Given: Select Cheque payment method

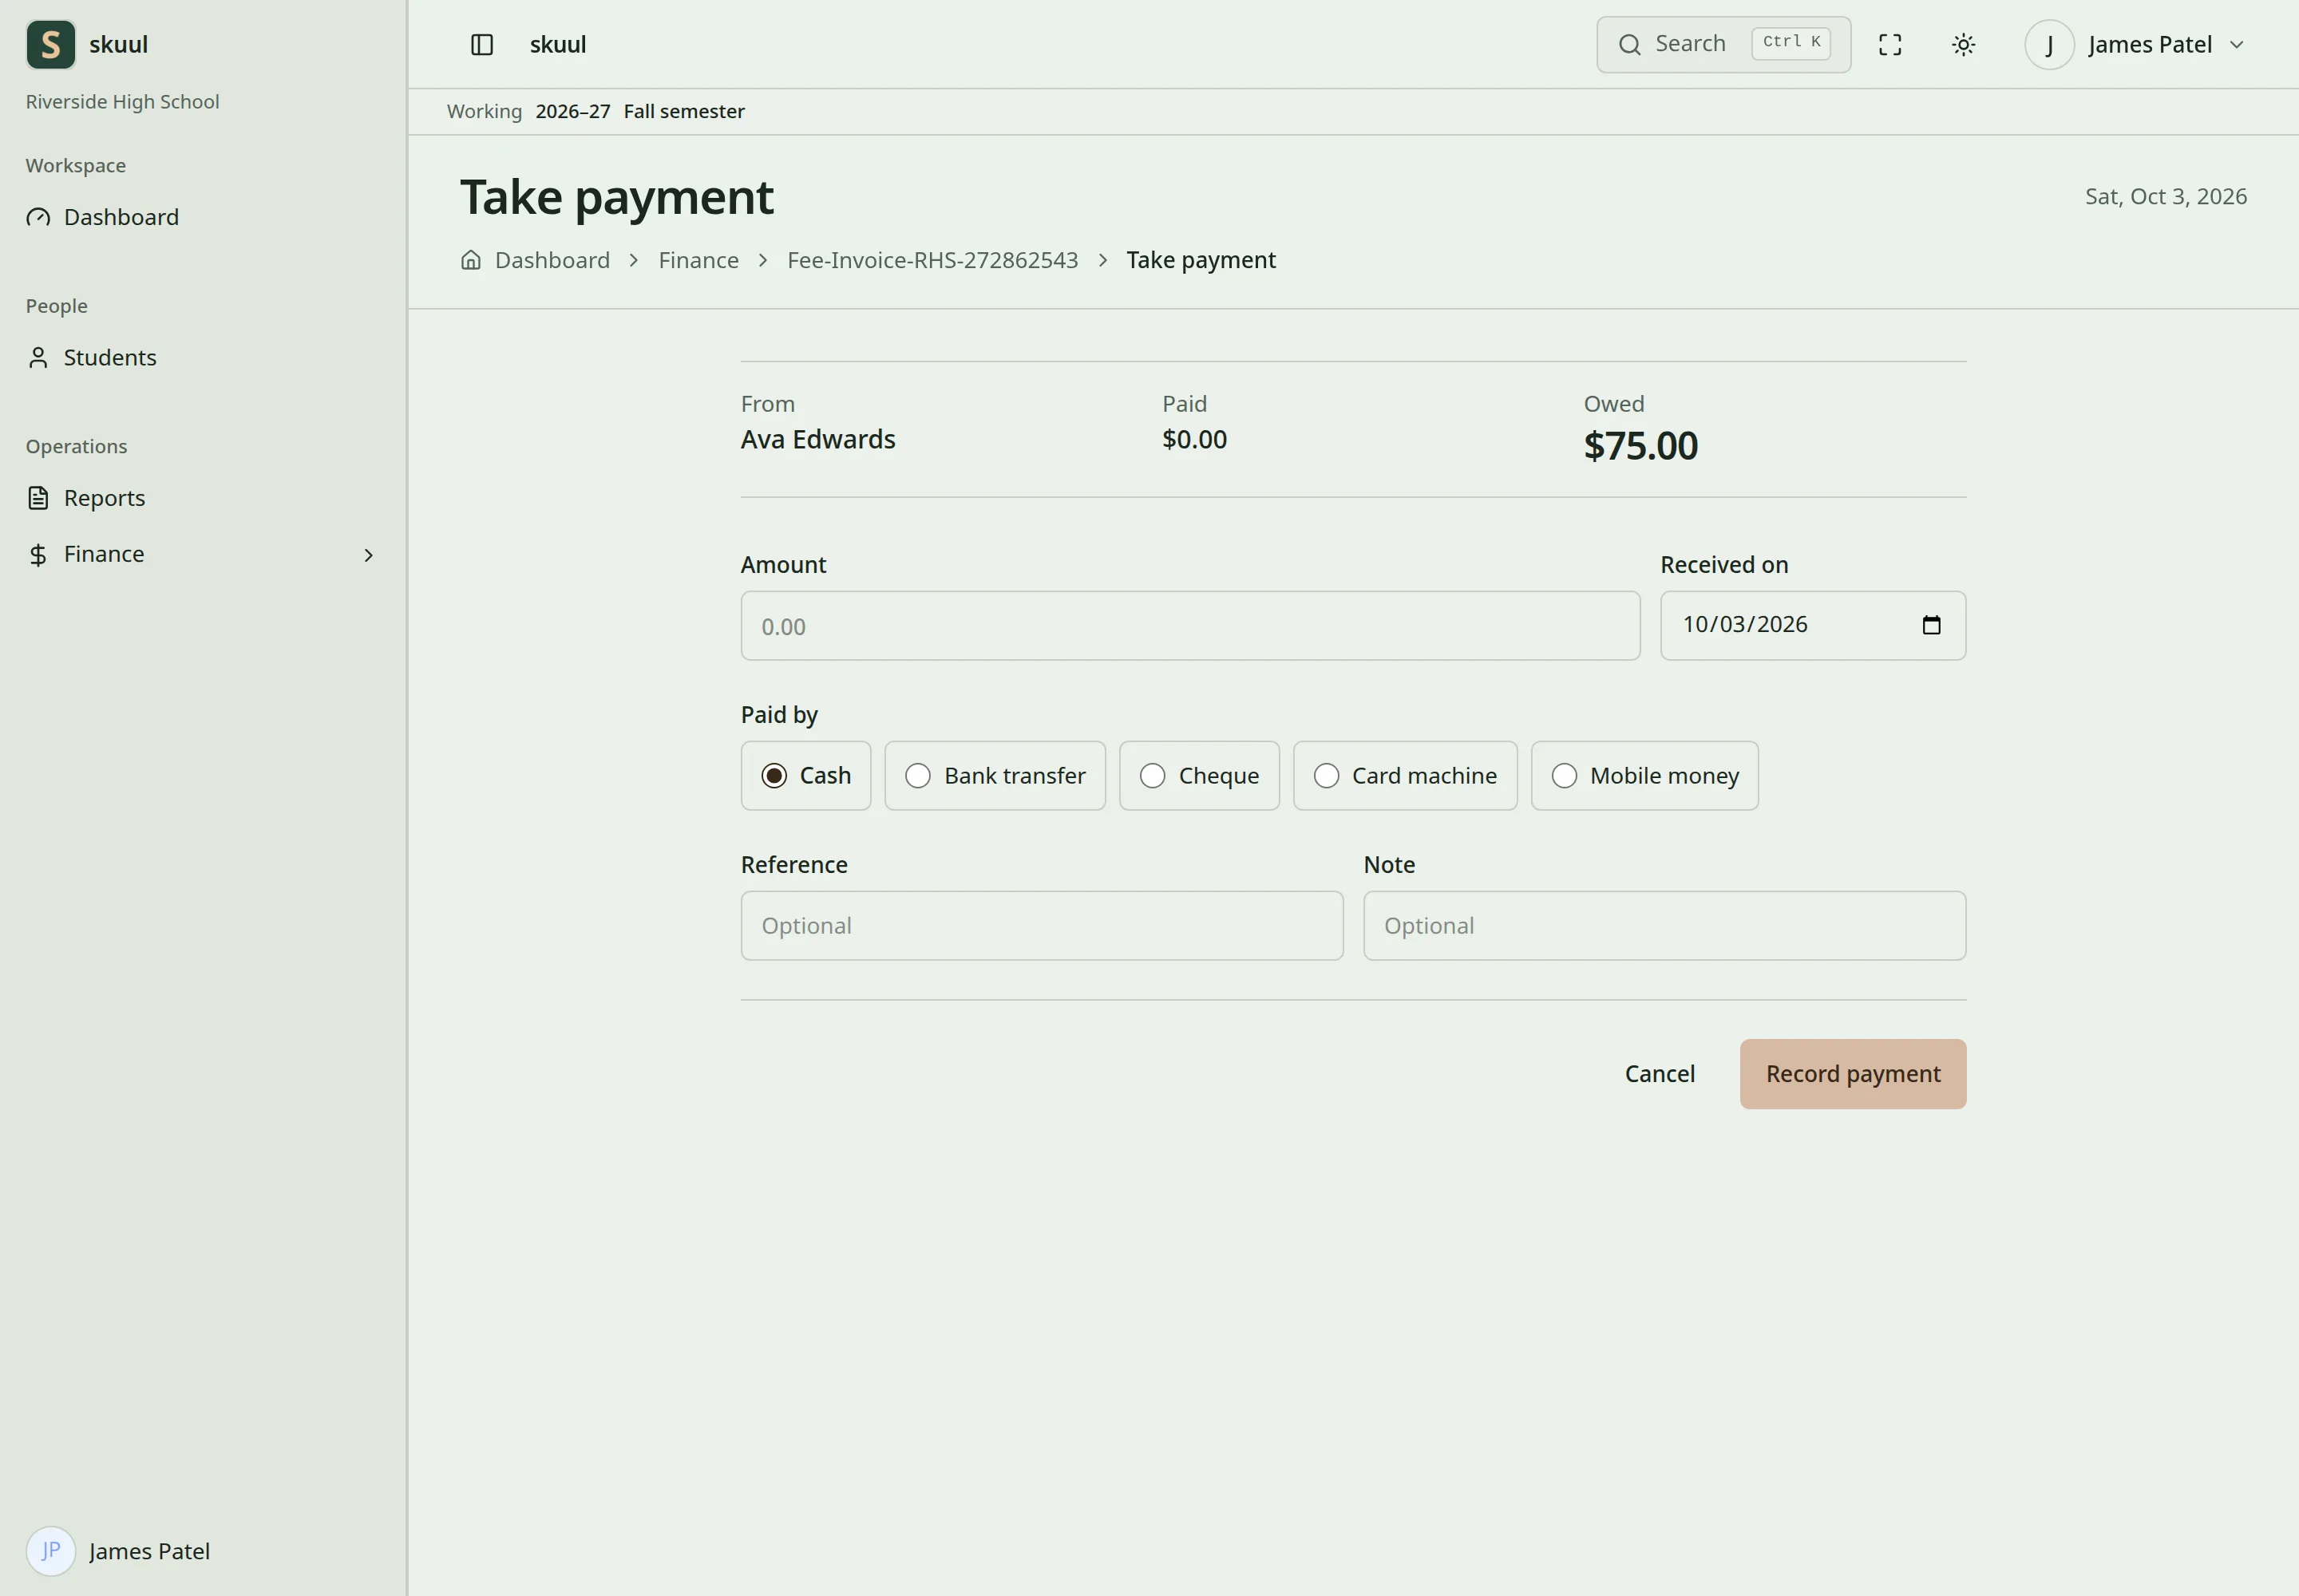Looking at the screenshot, I should tap(1200, 776).
